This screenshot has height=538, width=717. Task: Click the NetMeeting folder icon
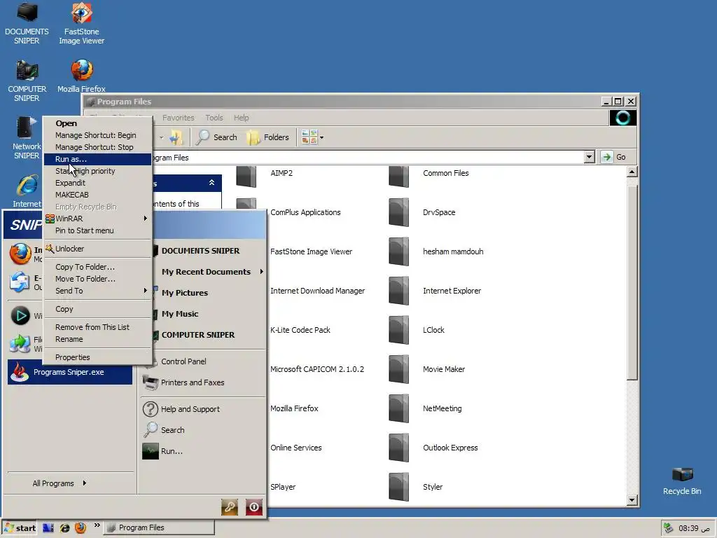pyautogui.click(x=398, y=408)
